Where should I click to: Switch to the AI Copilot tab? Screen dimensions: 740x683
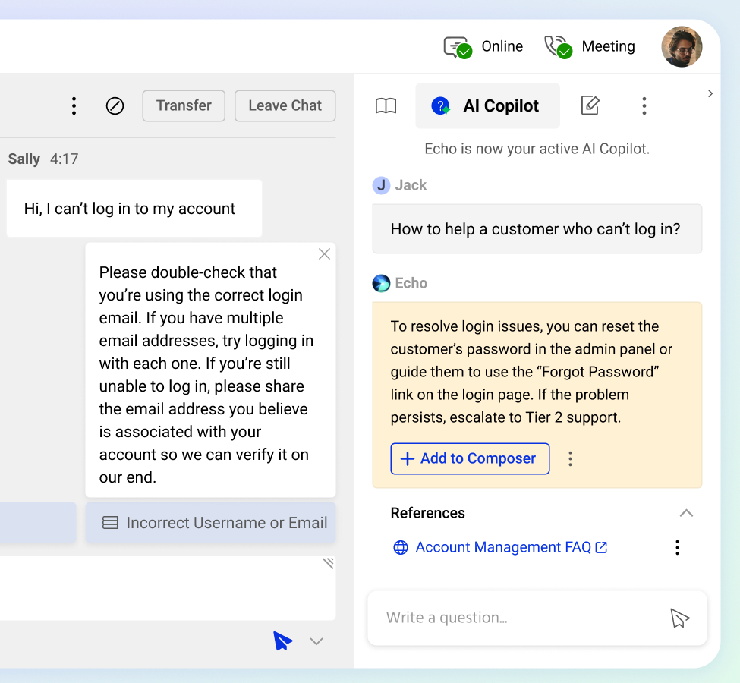pos(487,106)
